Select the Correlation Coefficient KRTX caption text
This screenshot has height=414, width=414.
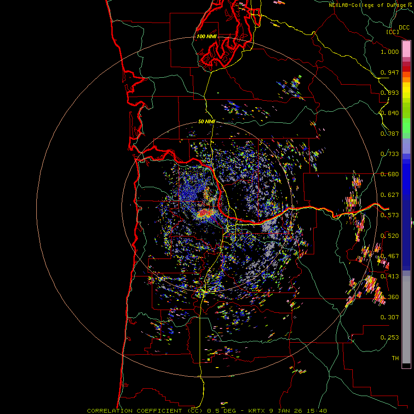[x=207, y=411]
